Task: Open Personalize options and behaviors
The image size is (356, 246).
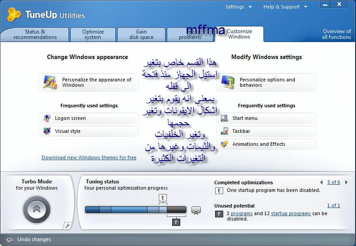Action: (x=266, y=82)
